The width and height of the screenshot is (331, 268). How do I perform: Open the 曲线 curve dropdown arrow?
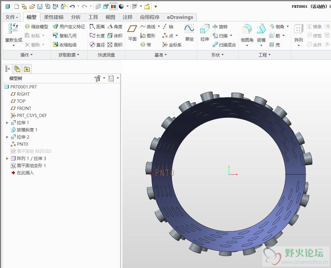click(x=159, y=27)
